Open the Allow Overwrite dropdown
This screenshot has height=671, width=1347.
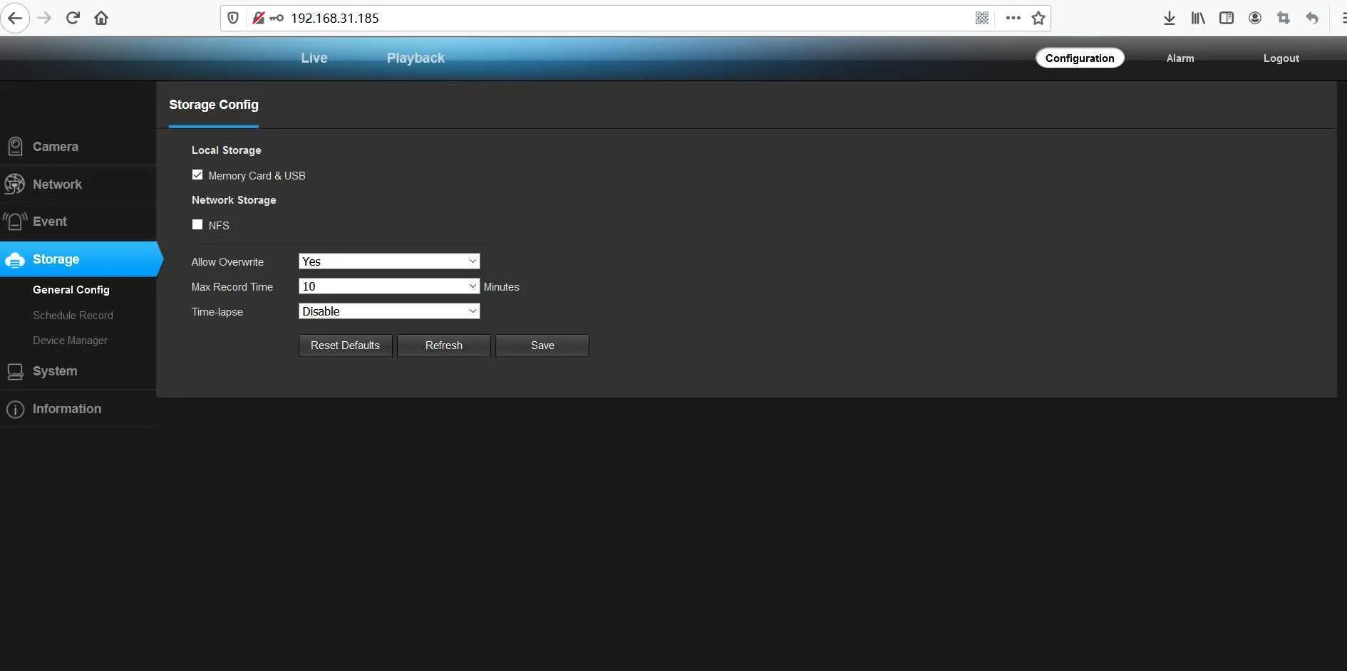tap(389, 261)
